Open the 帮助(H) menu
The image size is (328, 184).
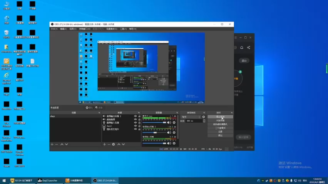click(132, 29)
